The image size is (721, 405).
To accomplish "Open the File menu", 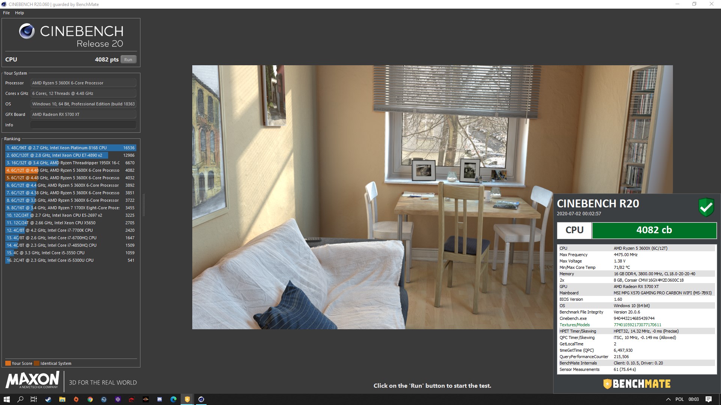I will coord(6,13).
